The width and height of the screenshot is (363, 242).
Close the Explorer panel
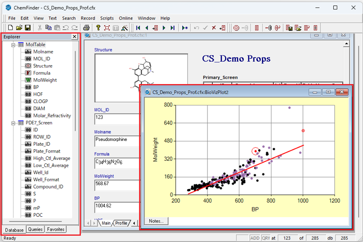75,36
